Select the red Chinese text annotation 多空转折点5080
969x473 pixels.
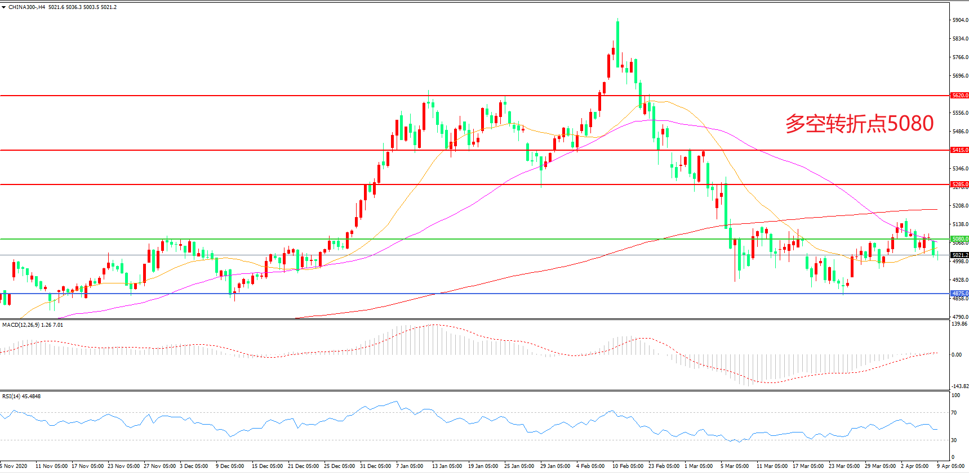pyautogui.click(x=859, y=124)
